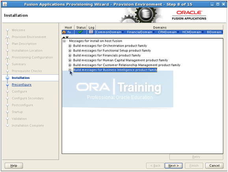This screenshot has height=172, width=228.
Task: Close the Provisioning Wizard window
Action: tap(223, 4)
